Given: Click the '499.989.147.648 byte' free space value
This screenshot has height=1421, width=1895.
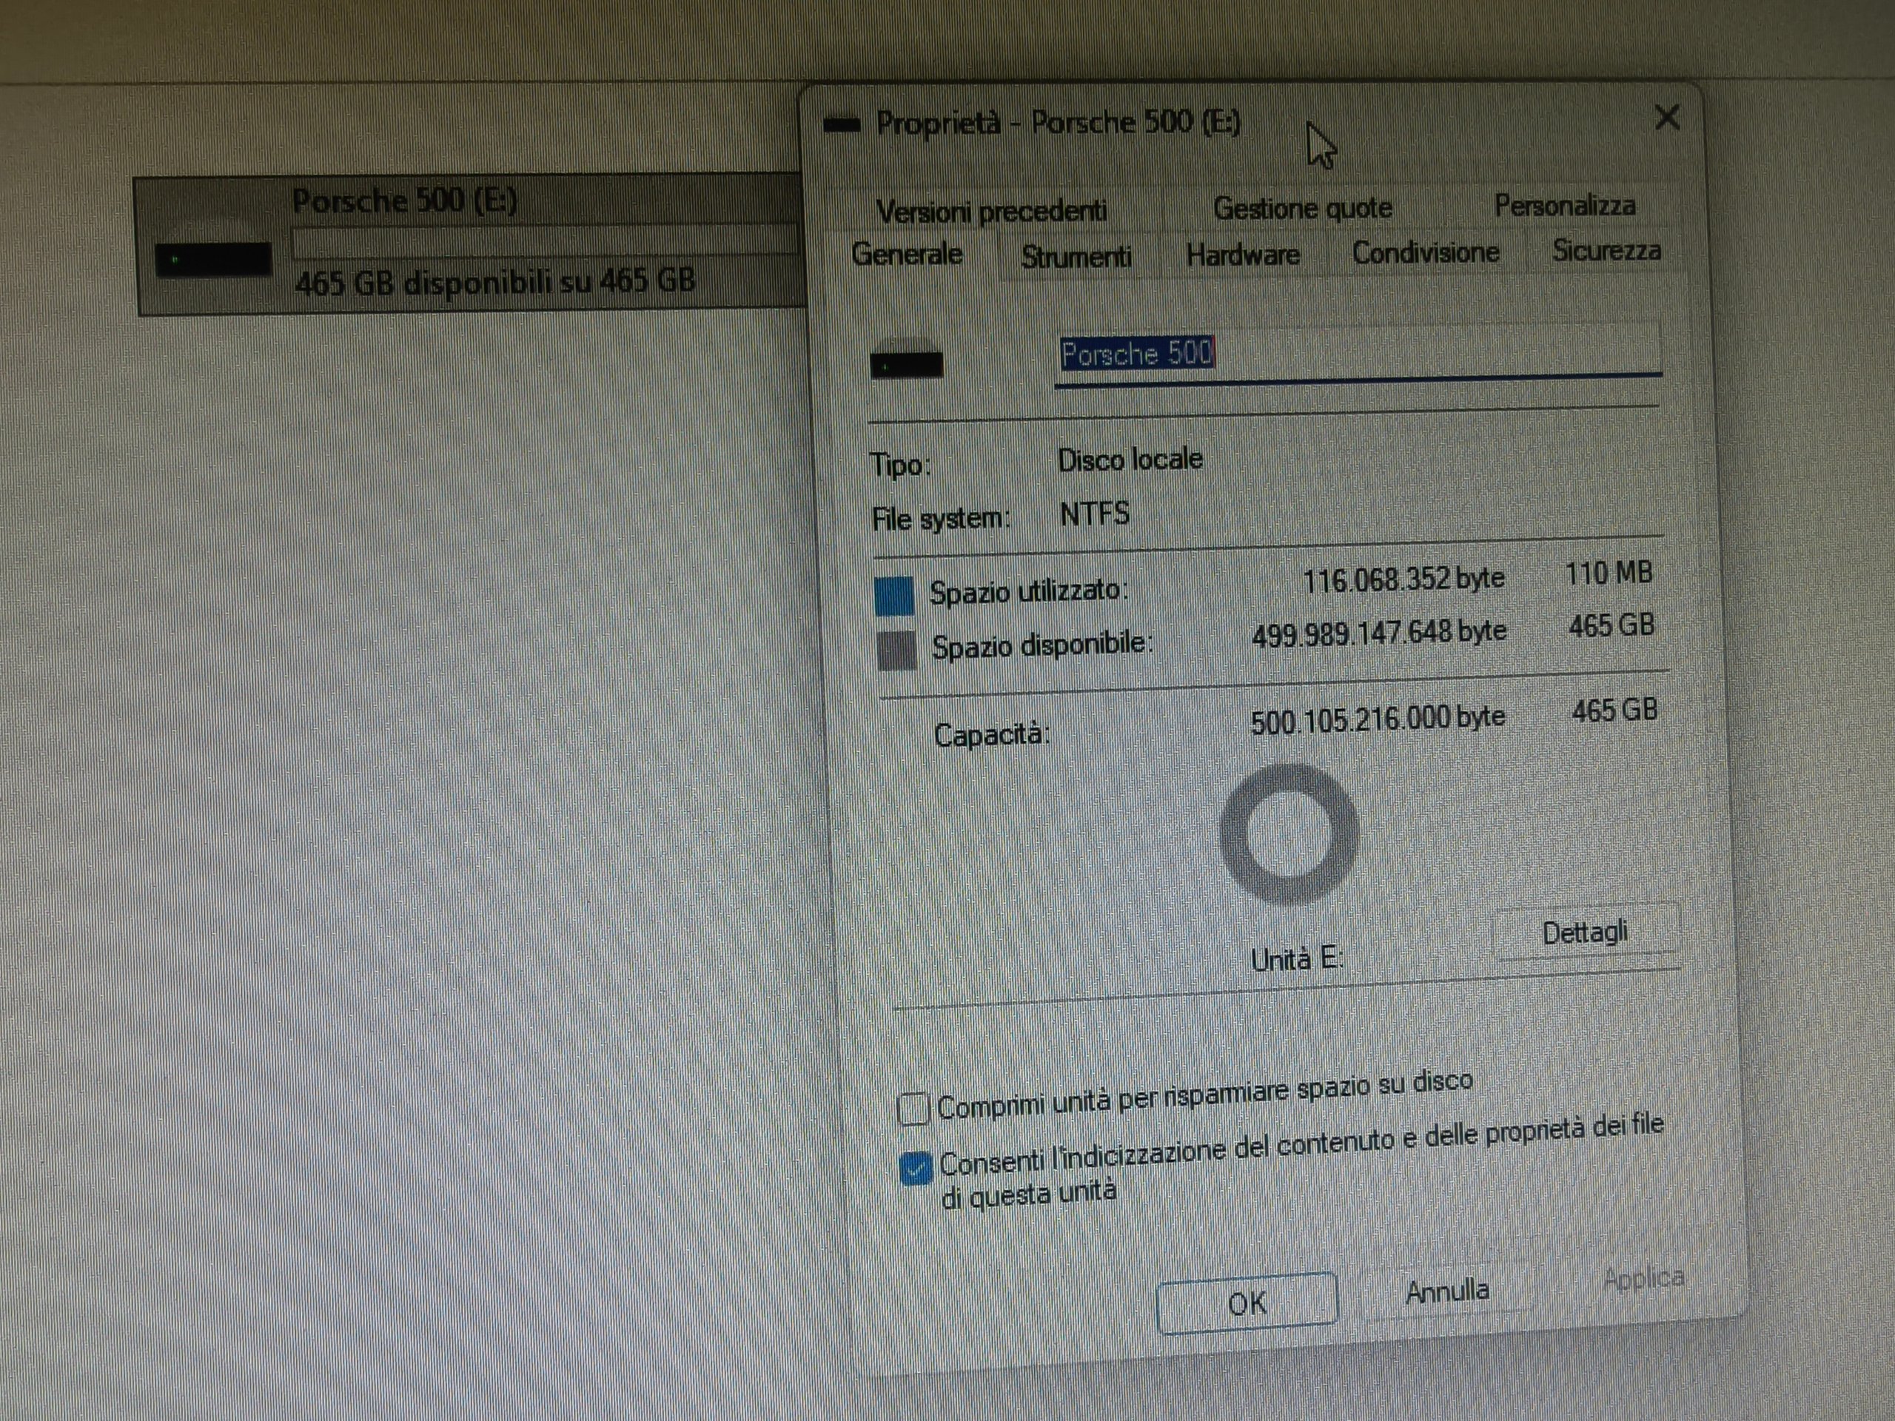Looking at the screenshot, I should [x=1378, y=633].
